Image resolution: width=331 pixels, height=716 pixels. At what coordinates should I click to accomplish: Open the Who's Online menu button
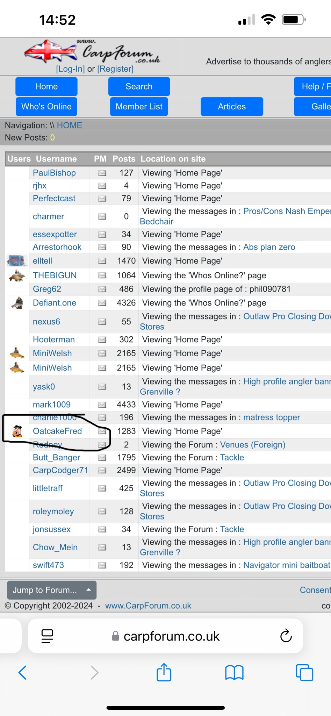pyautogui.click(x=46, y=107)
